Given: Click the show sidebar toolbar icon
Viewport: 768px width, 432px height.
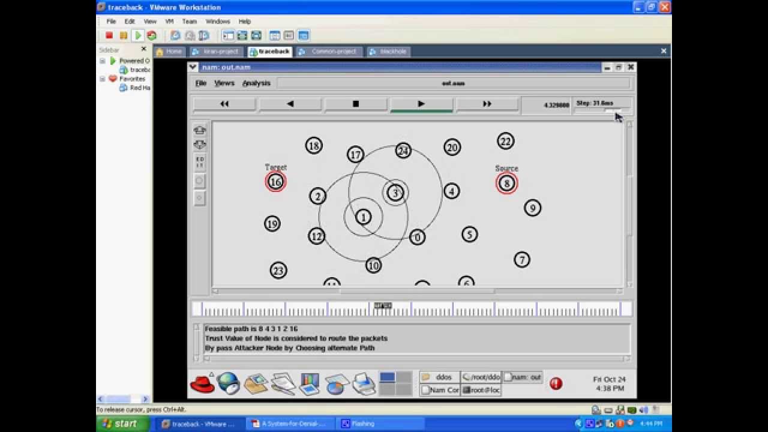Looking at the screenshot, I should coord(228,36).
